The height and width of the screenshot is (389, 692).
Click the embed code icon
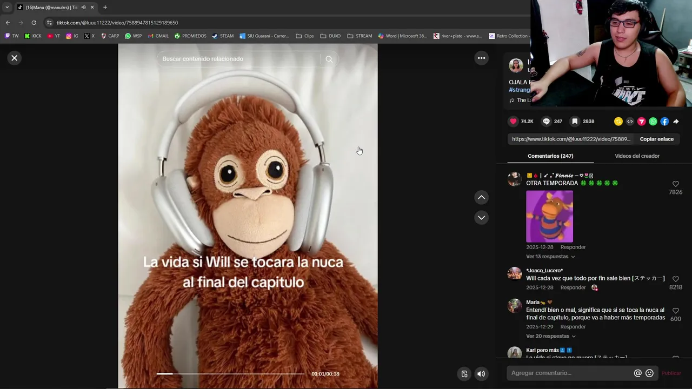tap(630, 122)
